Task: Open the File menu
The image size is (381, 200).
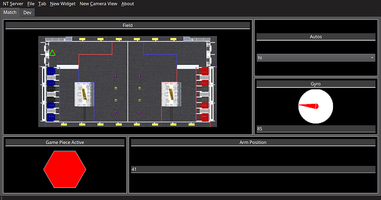Action: pyautogui.click(x=31, y=4)
